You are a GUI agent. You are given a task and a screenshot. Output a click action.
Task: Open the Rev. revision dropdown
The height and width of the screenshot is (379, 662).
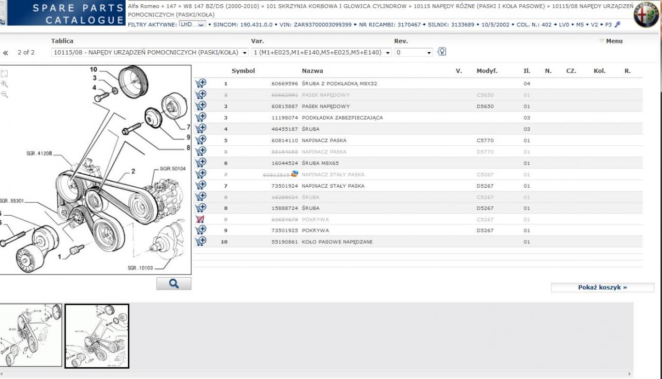(x=414, y=52)
